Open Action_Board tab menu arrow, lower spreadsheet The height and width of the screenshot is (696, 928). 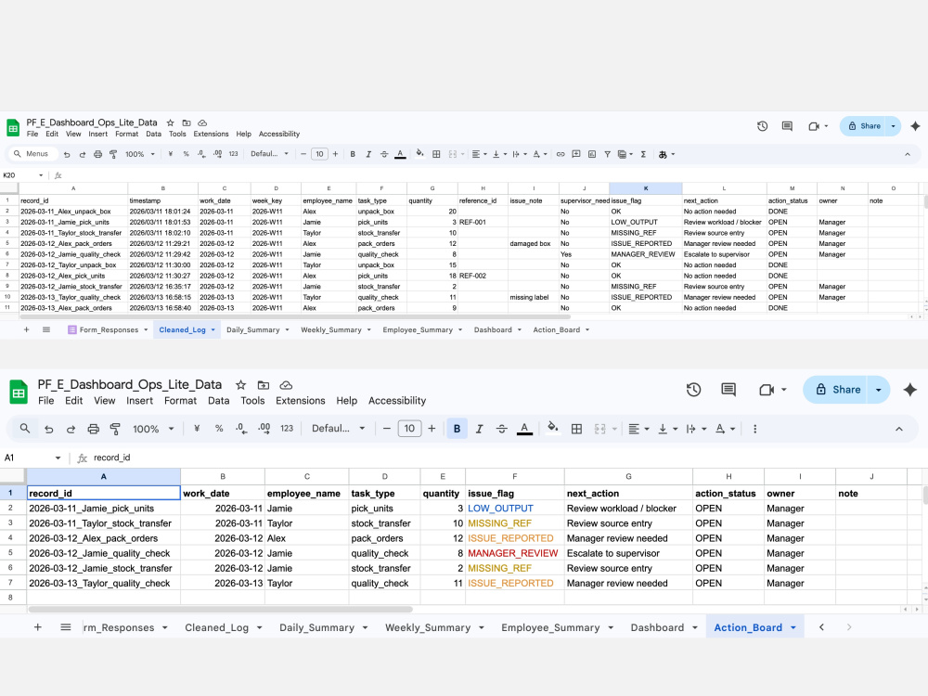793,627
